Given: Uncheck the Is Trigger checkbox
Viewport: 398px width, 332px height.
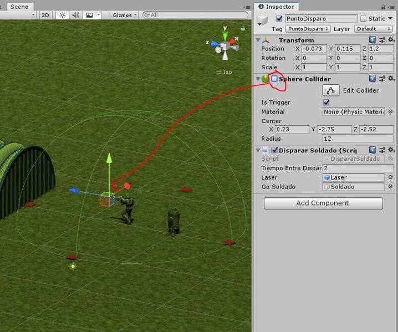Looking at the screenshot, I should pyautogui.click(x=326, y=103).
